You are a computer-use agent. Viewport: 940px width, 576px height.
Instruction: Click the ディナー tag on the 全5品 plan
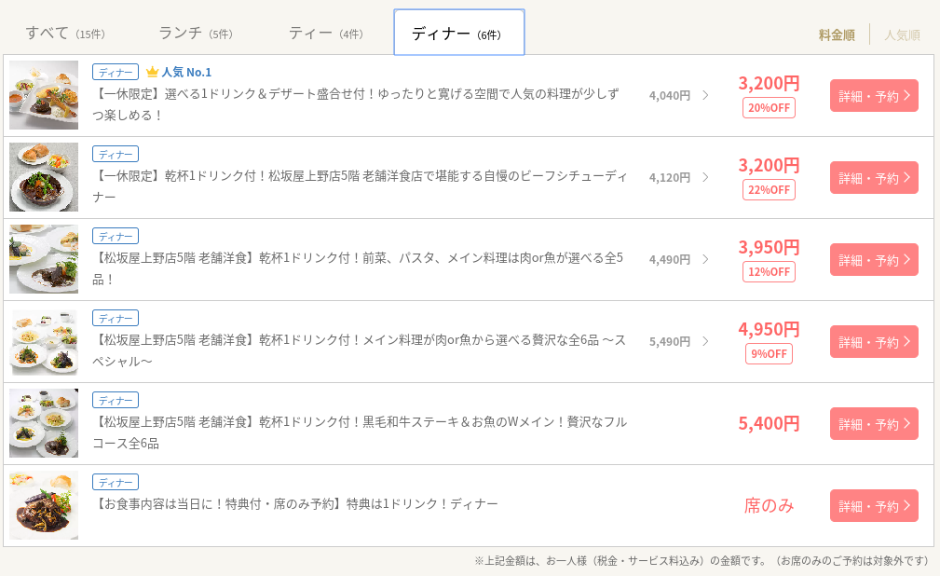[116, 237]
